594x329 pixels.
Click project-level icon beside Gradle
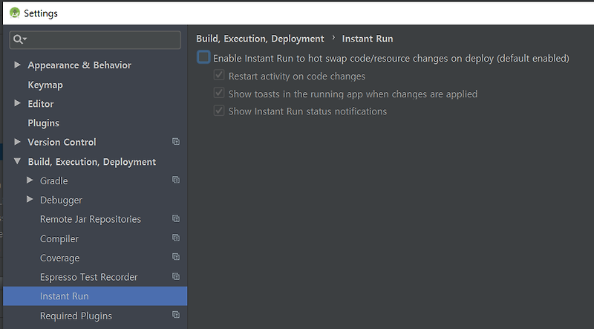pos(176,180)
